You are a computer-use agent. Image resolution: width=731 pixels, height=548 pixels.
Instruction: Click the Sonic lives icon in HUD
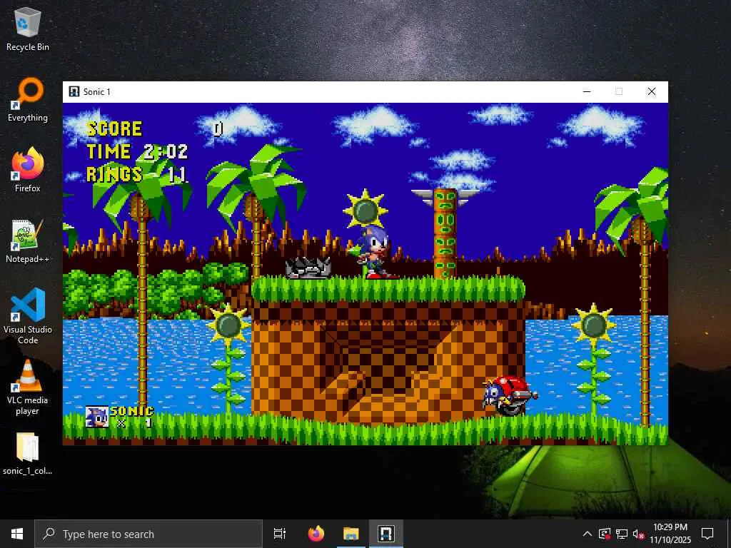pos(97,417)
